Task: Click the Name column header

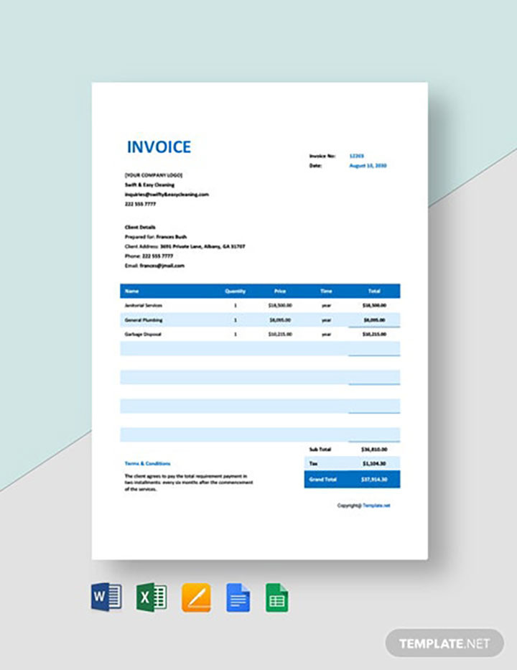Action: 131,291
